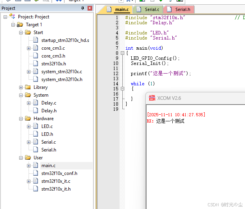
Task: Select LED.h under Hardware
Action: point(47,134)
